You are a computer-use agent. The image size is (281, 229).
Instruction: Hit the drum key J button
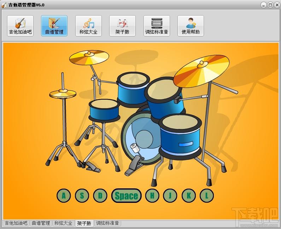tap(170, 195)
